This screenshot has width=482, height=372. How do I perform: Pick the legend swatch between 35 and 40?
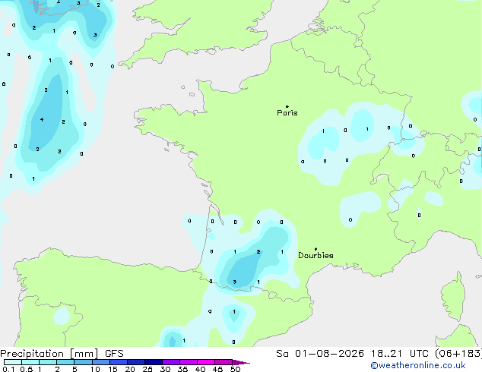click(x=189, y=362)
